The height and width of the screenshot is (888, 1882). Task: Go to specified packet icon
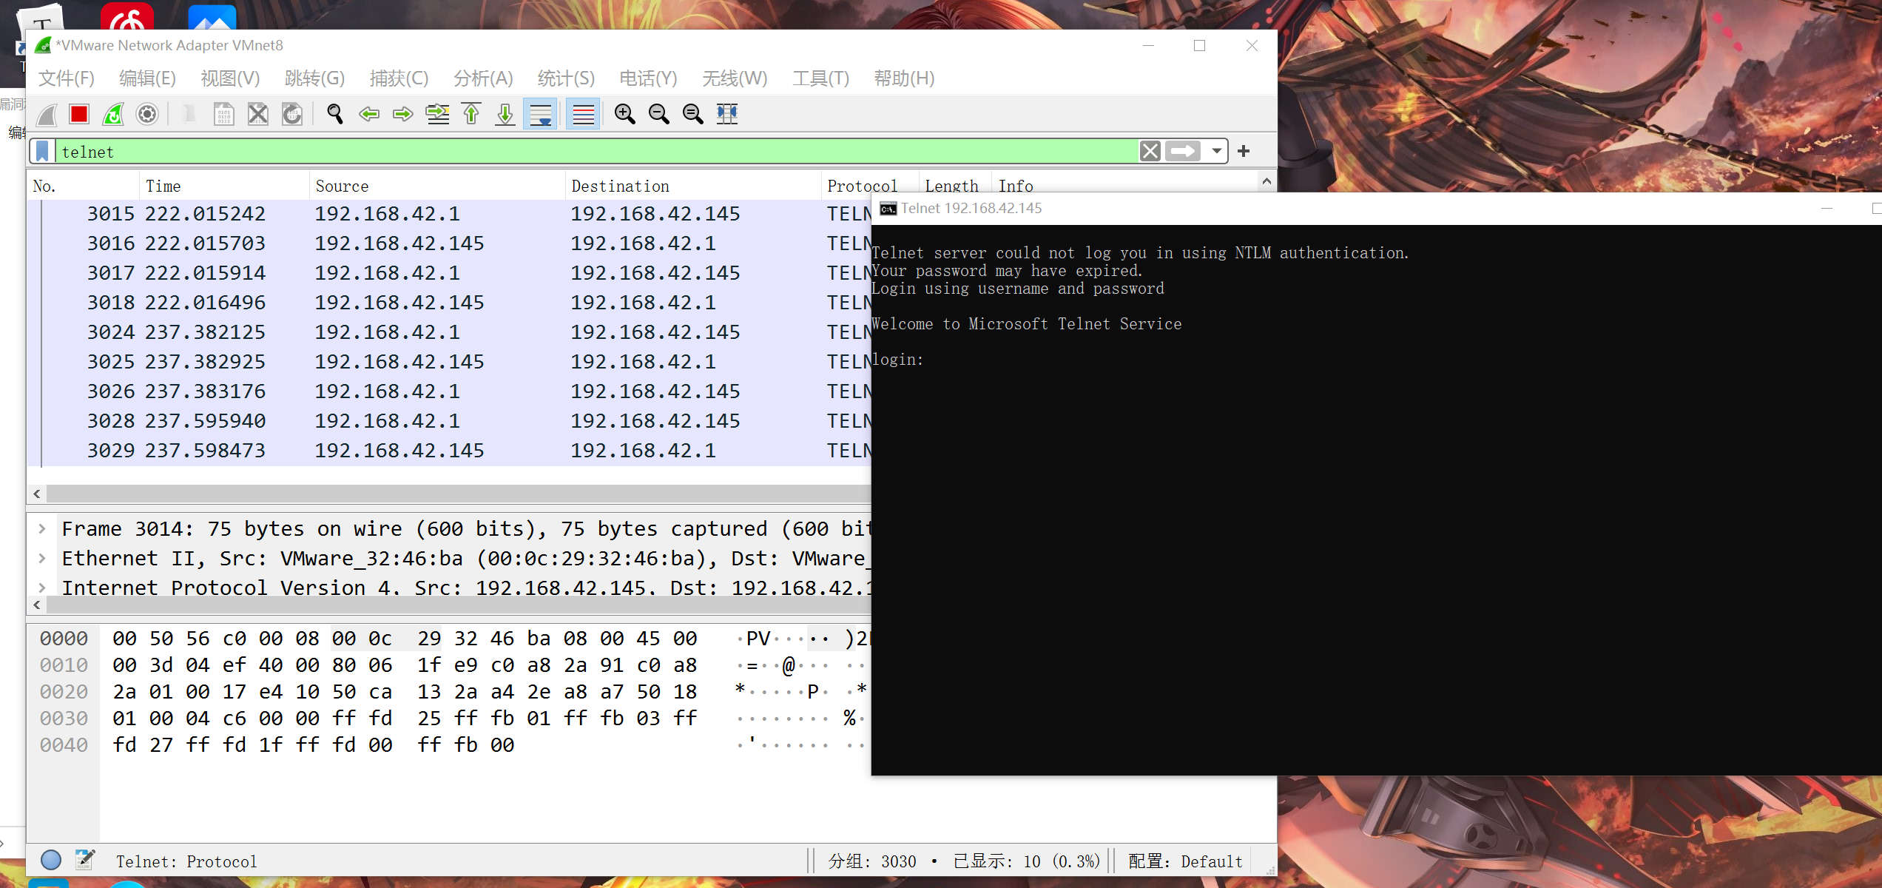click(437, 114)
